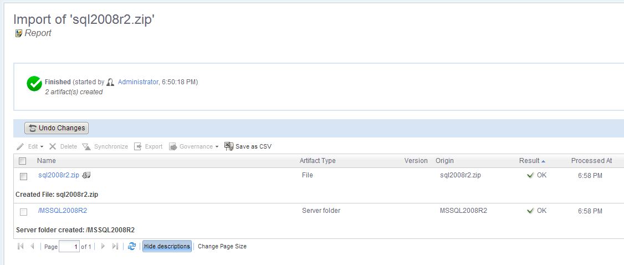The image size is (624, 265).
Task: Toggle the select-all checkbox in header
Action: pyautogui.click(x=23, y=161)
